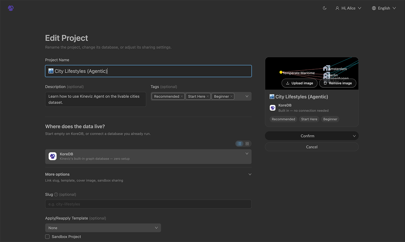Switch to list view icon
Viewport: 405px width, 242px height.
point(240,144)
